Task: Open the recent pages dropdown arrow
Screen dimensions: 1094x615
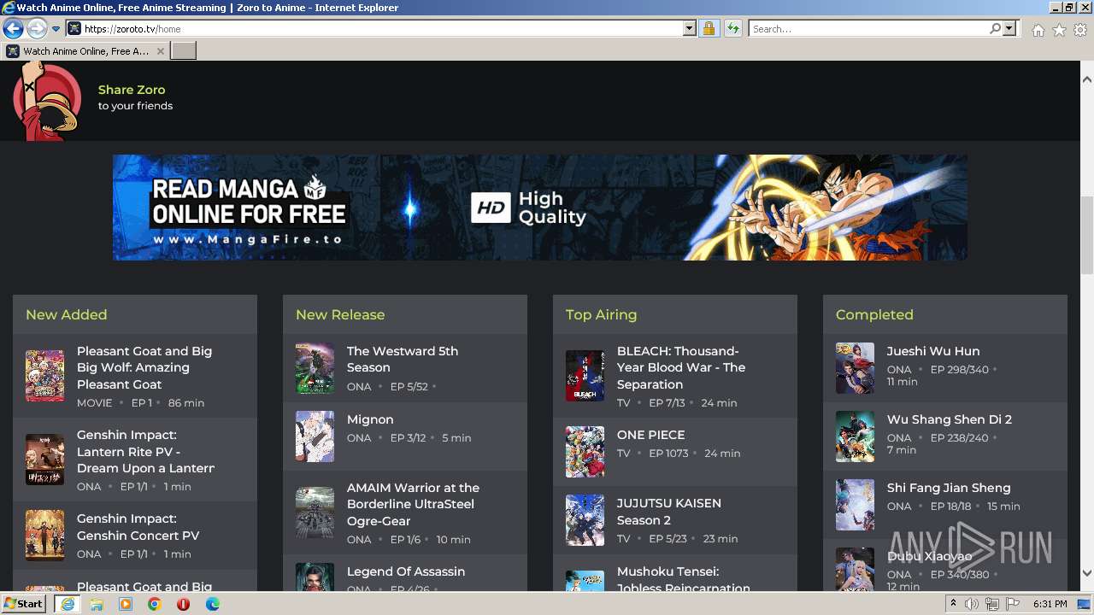Action: 56,29
